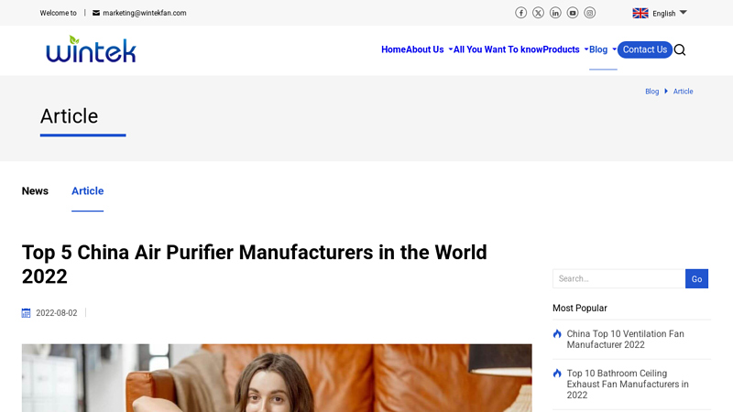Click the Wintek logo
Image resolution: width=733 pixels, height=412 pixels.
click(91, 49)
